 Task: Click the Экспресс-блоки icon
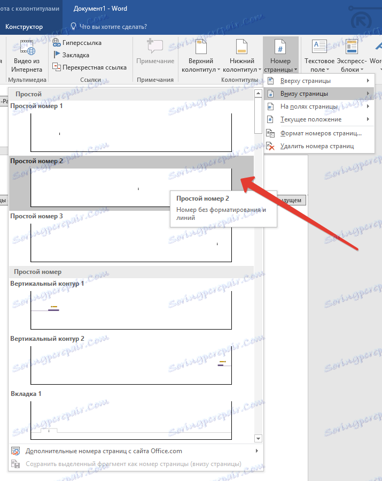pyautogui.click(x=352, y=47)
